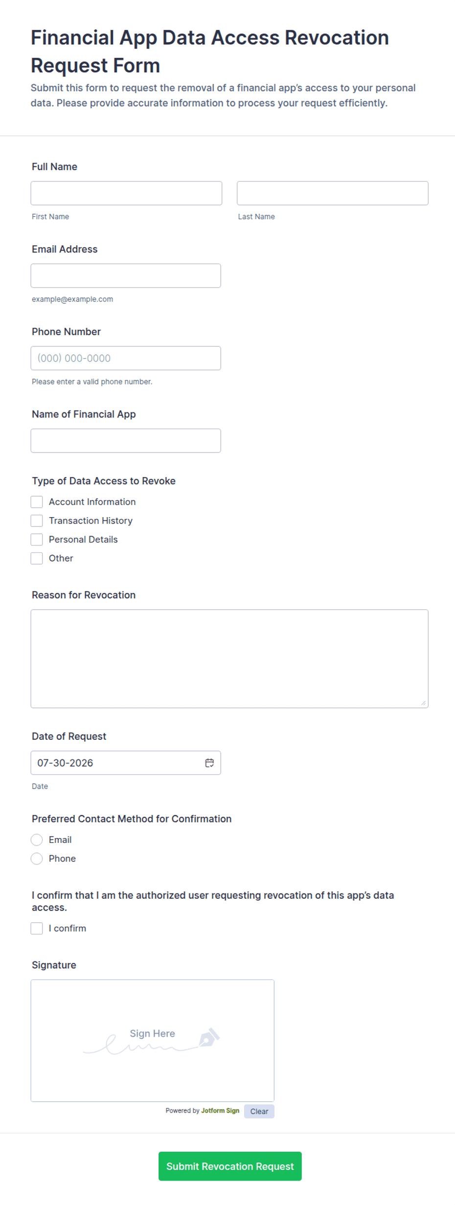Check the Account Information checkbox
This screenshot has width=455, height=1205.
[x=37, y=502]
